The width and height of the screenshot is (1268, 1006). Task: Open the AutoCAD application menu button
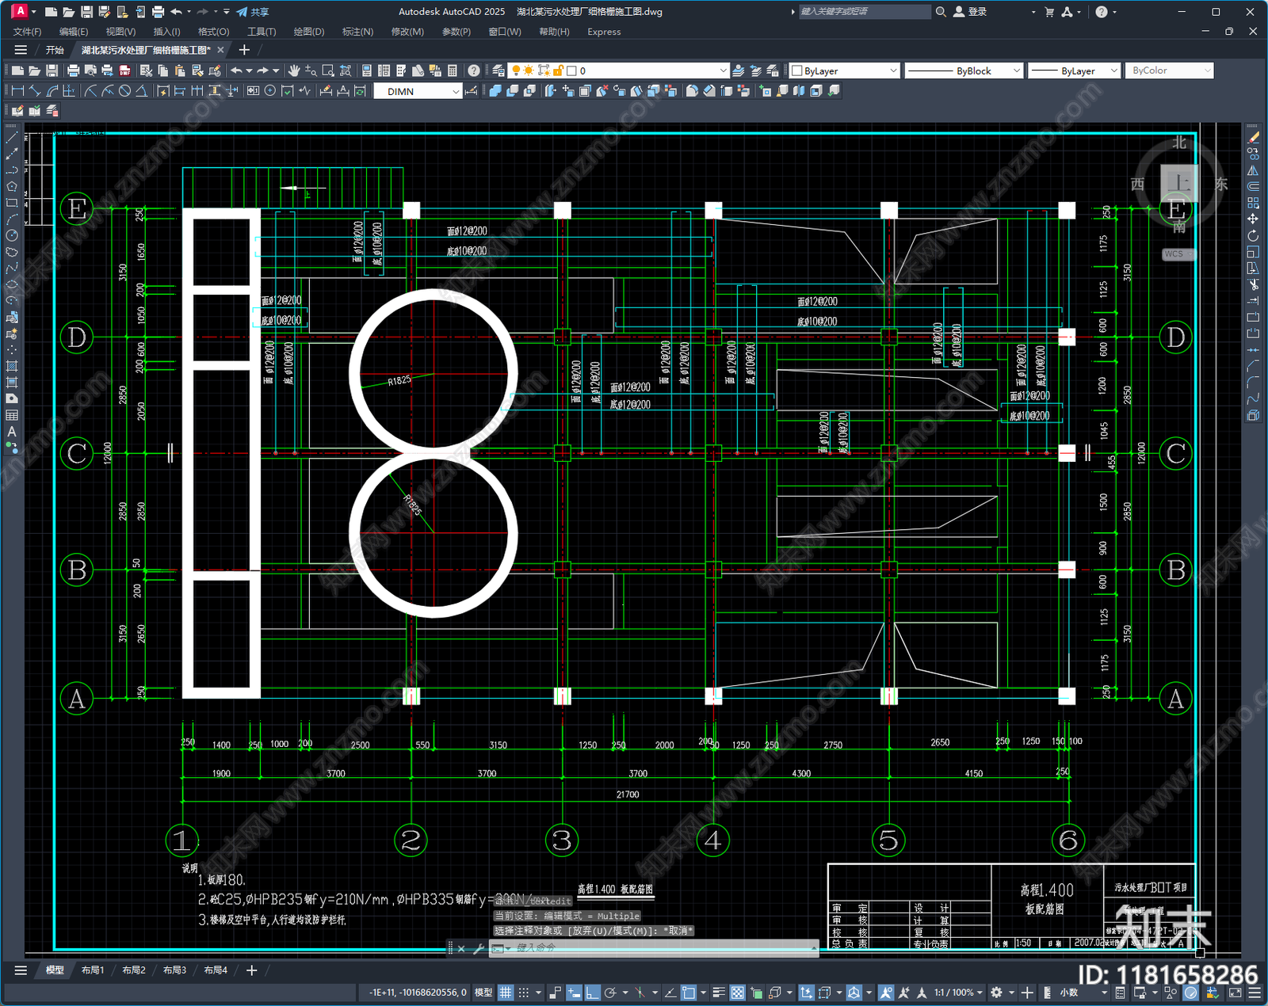pyautogui.click(x=20, y=11)
